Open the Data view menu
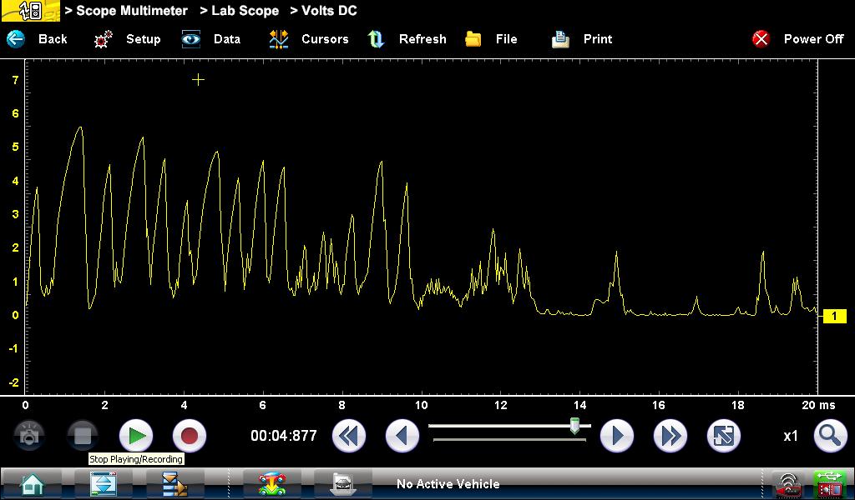The height and width of the screenshot is (500, 855). click(212, 39)
